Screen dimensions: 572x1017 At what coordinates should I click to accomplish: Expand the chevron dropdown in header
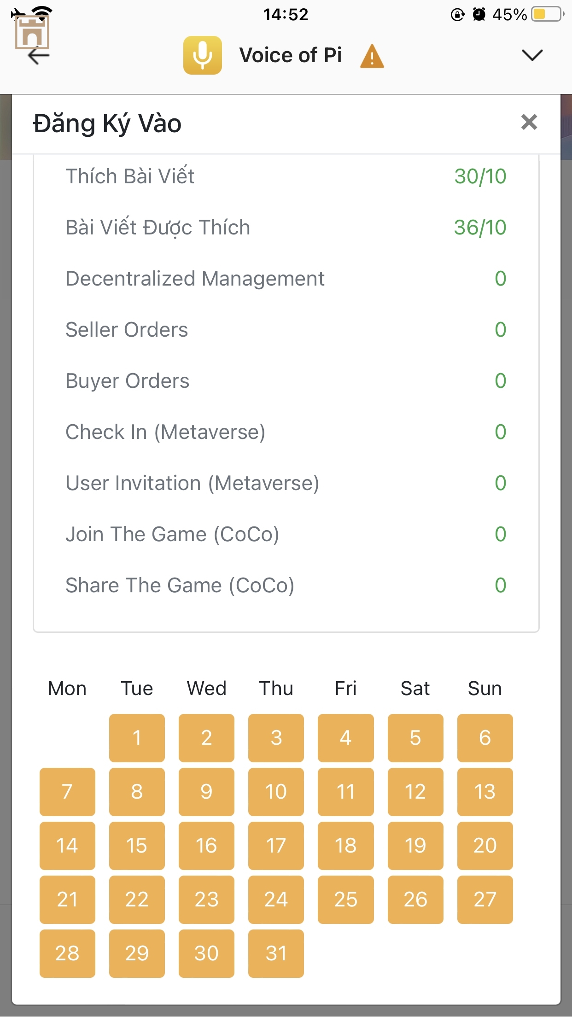532,55
